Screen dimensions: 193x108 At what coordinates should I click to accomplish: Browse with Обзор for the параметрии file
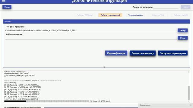[x=182, y=38]
